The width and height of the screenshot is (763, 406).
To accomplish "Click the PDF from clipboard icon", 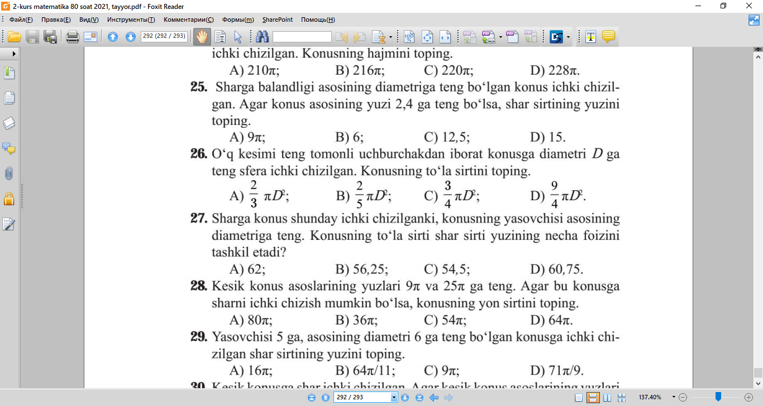I will [x=531, y=37].
